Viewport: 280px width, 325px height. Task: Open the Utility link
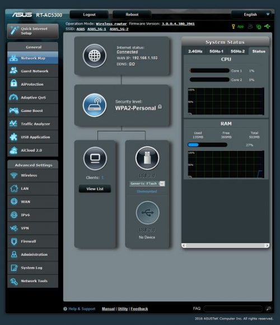(123, 309)
